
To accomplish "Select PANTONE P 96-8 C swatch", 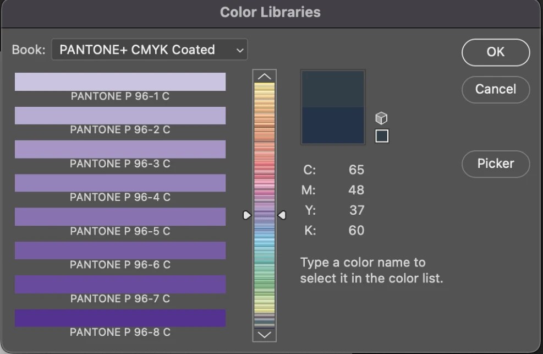I will coord(120,318).
